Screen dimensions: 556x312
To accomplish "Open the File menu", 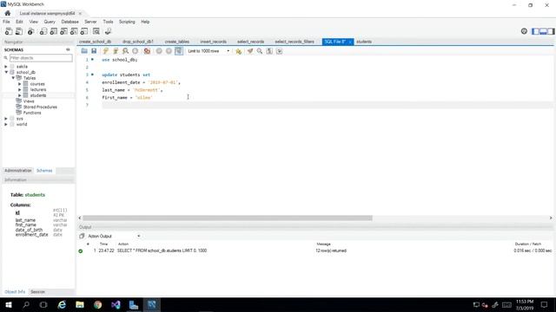I will (6, 22).
